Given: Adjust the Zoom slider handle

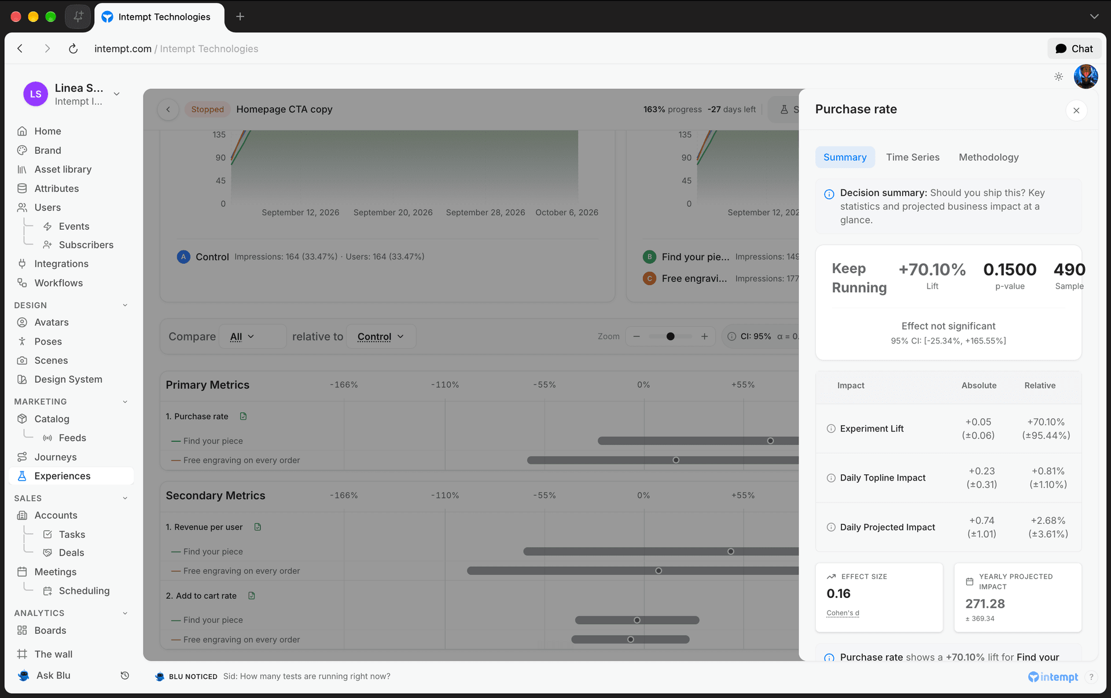Looking at the screenshot, I should [670, 337].
